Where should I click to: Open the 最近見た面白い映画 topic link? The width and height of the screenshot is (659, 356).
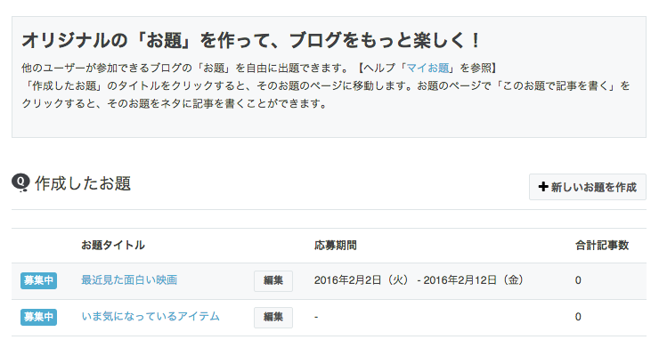pyautogui.click(x=129, y=280)
